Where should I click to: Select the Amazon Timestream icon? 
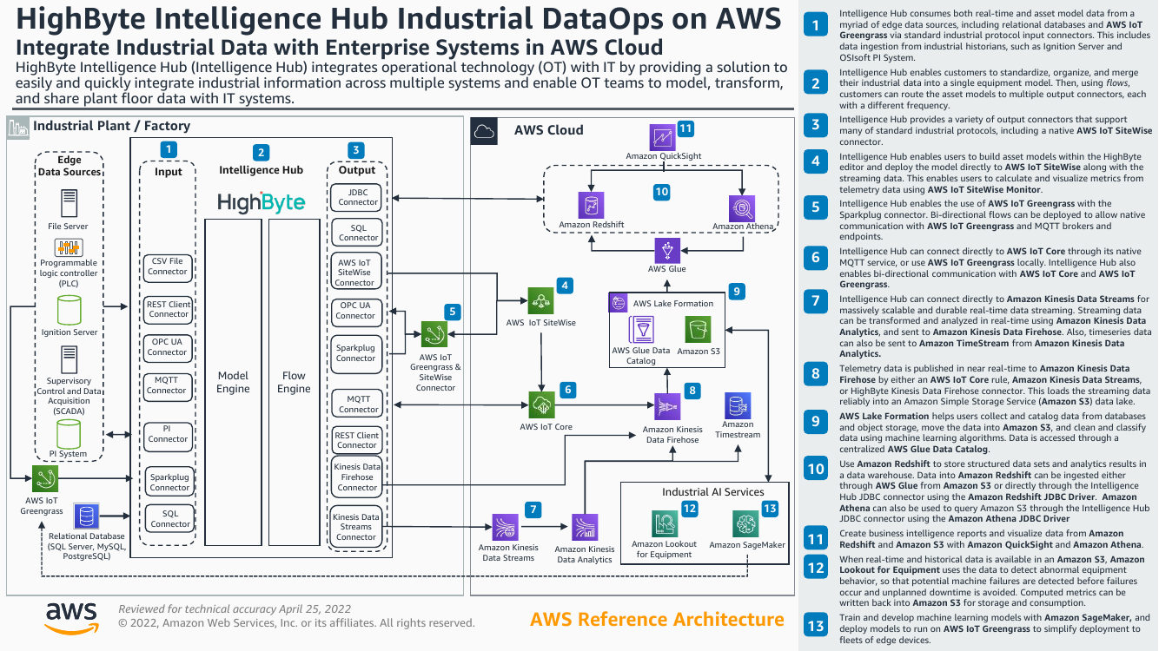coord(738,405)
